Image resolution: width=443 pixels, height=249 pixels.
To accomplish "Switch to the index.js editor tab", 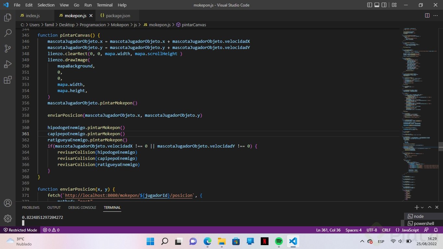I will point(32,16).
